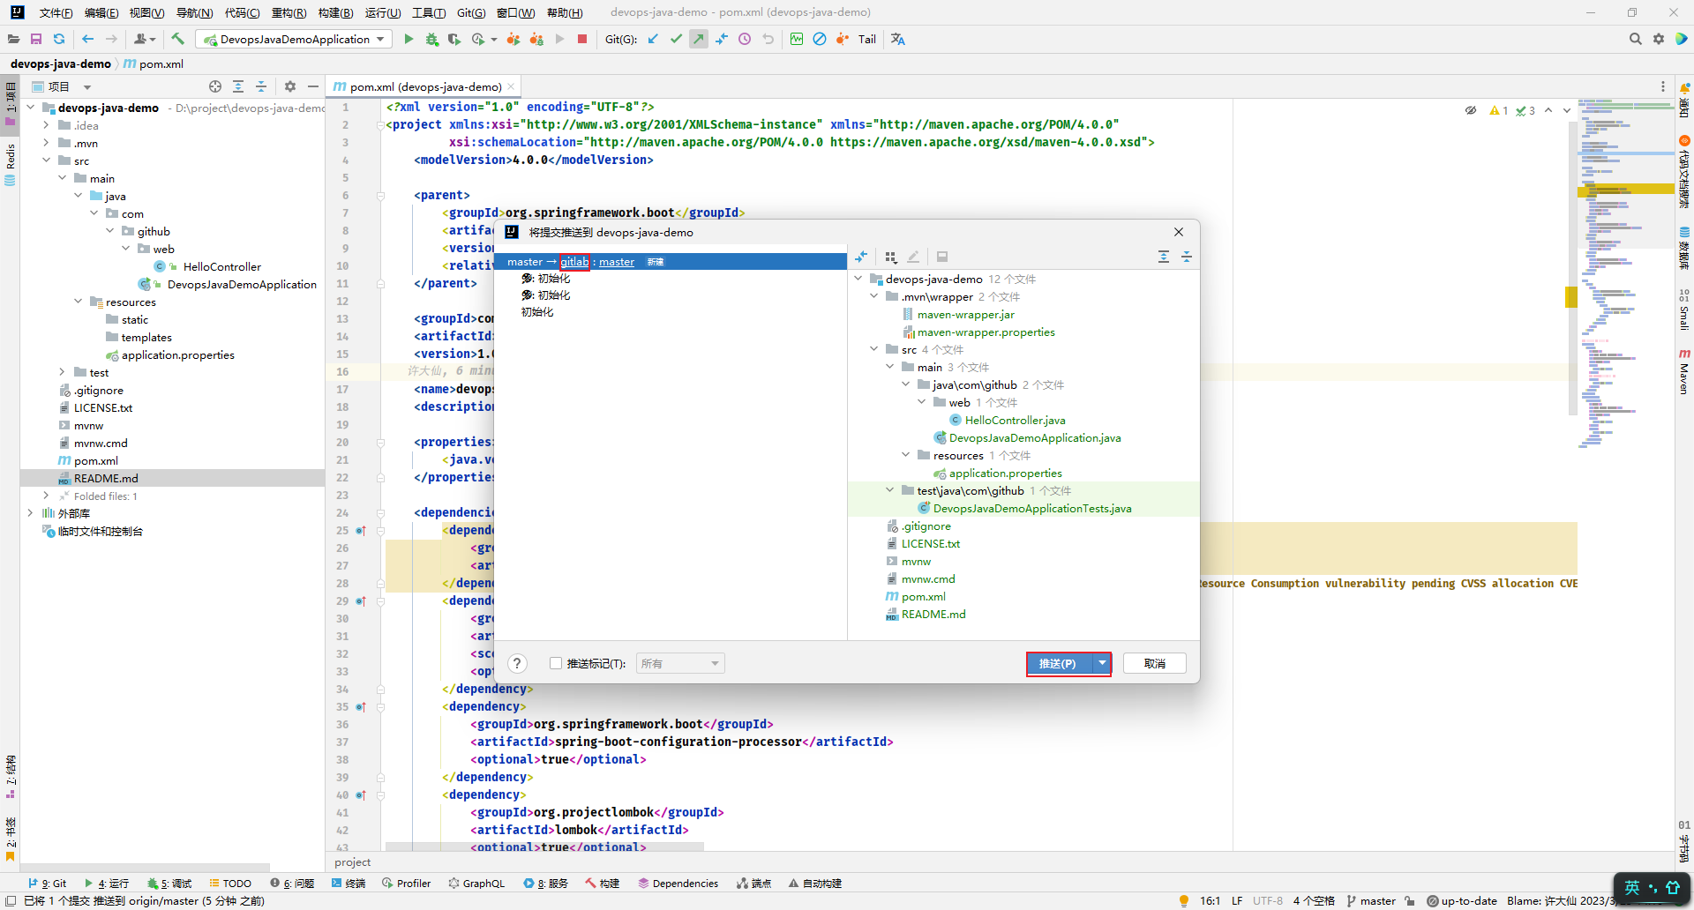Viewport: 1694px width, 910px height.
Task: Click locate-file target icon in project panel
Action: tap(215, 86)
